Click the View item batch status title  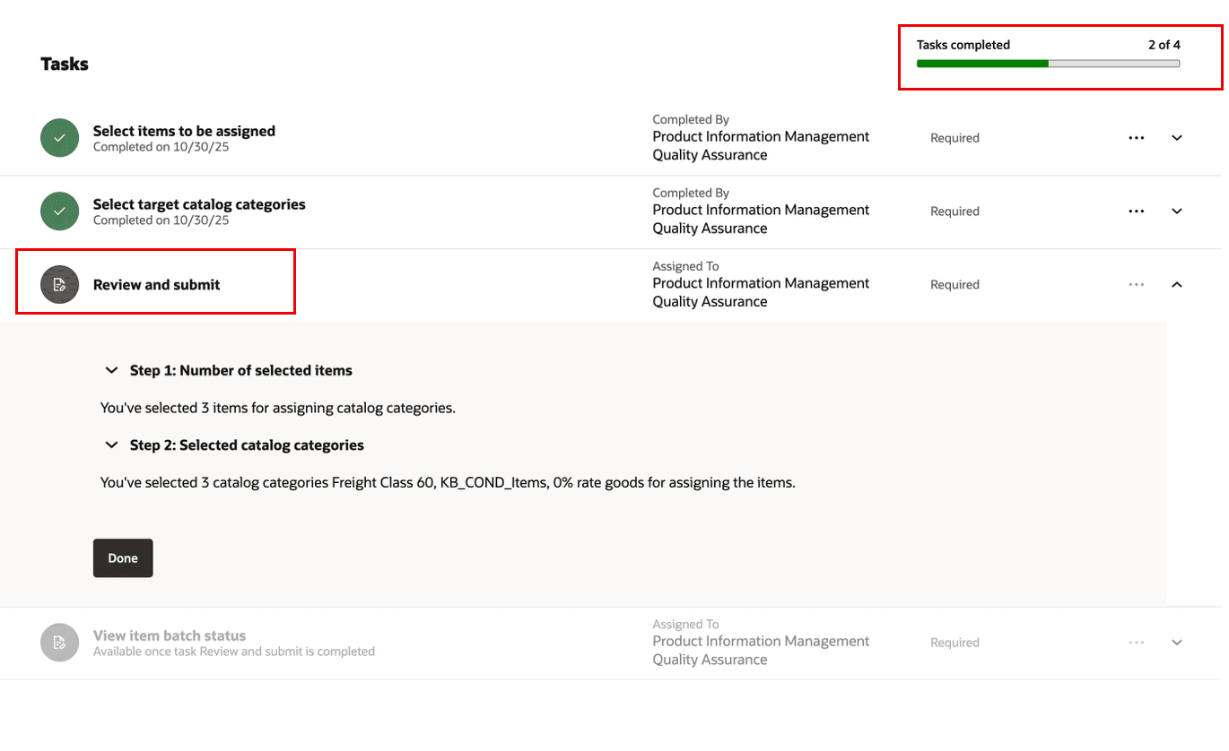pos(170,635)
